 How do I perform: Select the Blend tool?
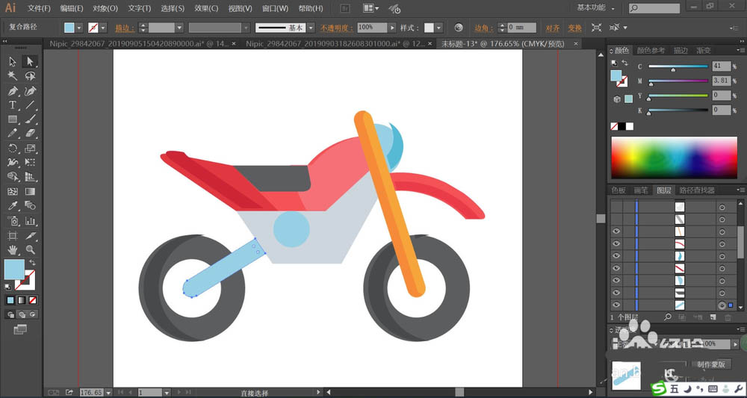coord(30,205)
